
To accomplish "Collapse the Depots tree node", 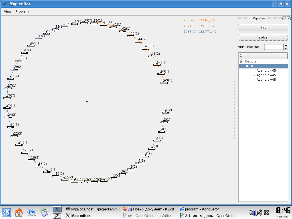I will click(x=241, y=61).
